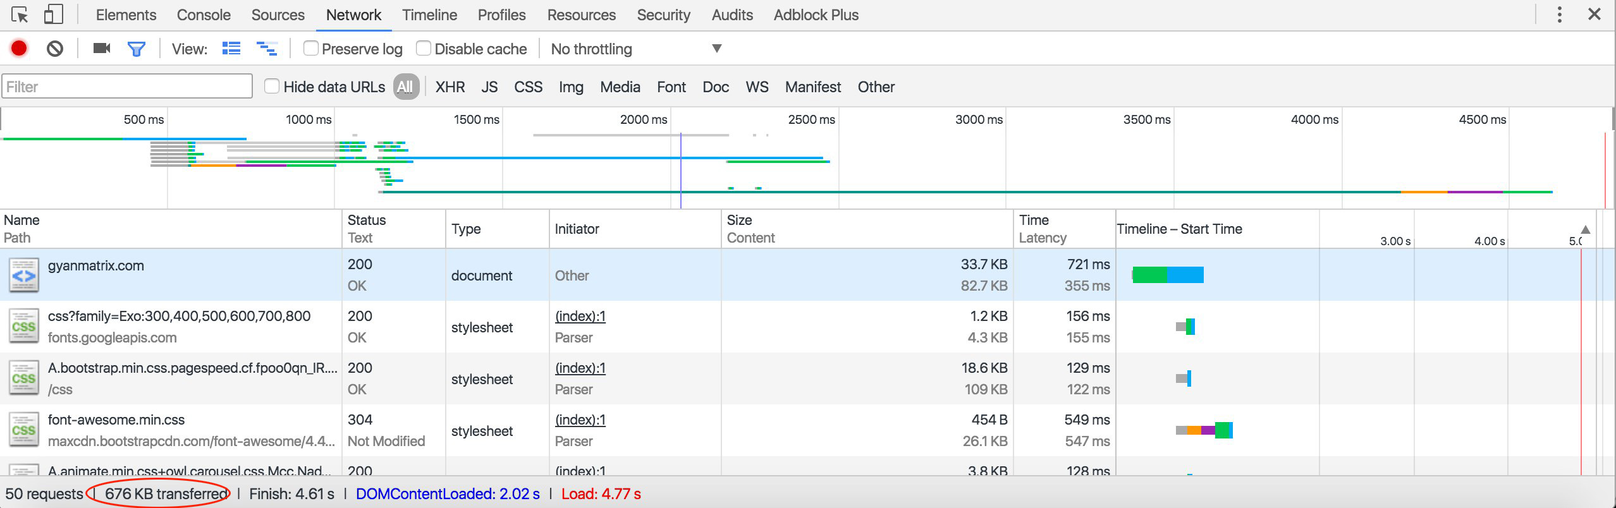Open the Adblock Plus tab

tap(816, 15)
